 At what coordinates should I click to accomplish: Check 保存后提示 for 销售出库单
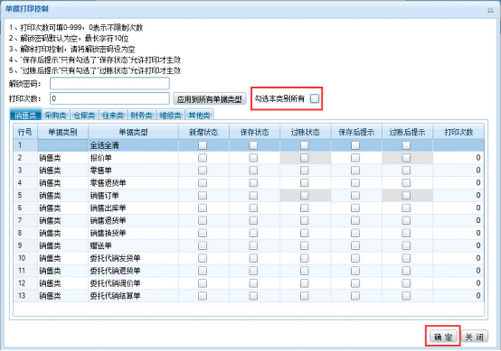coord(355,208)
